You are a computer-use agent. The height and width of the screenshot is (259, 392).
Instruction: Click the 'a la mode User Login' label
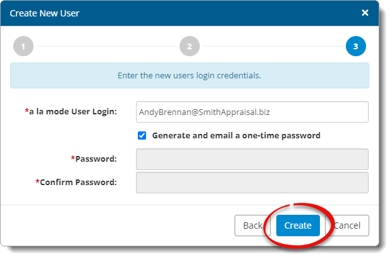[x=73, y=112]
